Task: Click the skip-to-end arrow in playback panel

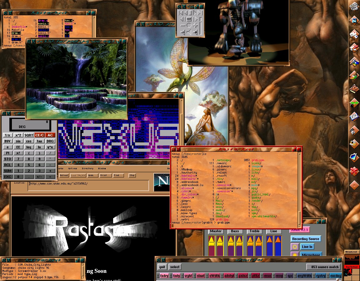Action: (x=200, y=13)
